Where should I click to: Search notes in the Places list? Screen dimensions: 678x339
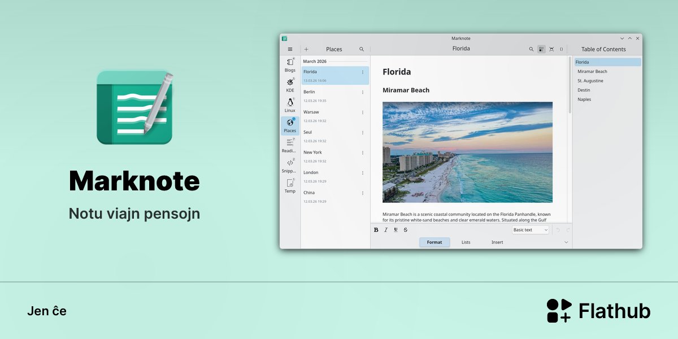pyautogui.click(x=362, y=49)
